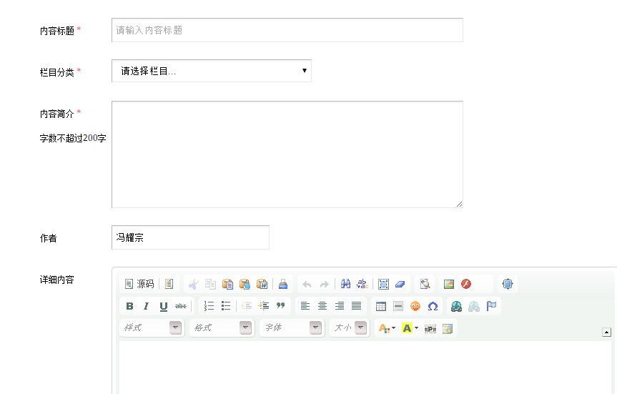The height and width of the screenshot is (394, 617).
Task: Align text right
Action: pyautogui.click(x=339, y=306)
